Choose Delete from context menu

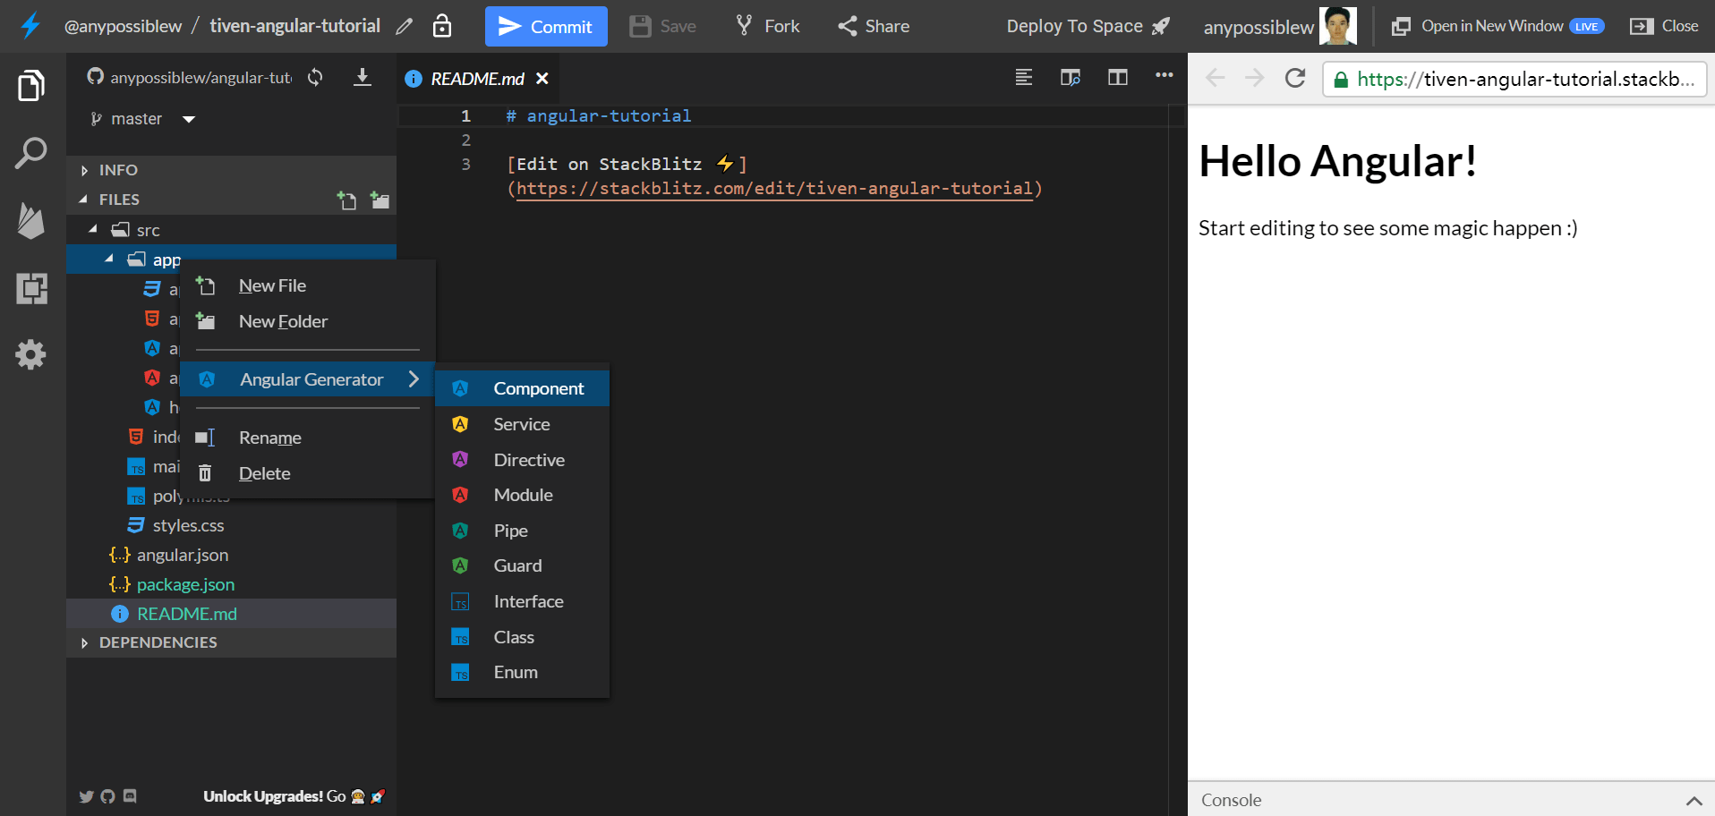308,473
